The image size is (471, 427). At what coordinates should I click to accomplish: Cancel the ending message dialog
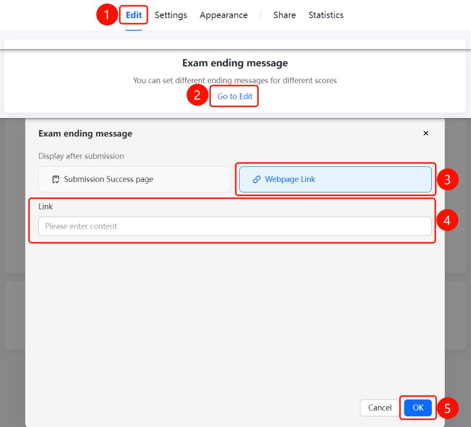[x=380, y=408]
